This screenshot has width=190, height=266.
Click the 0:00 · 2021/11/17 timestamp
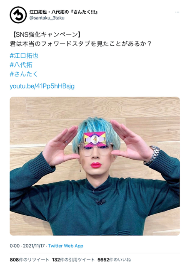pyautogui.click(x=27, y=246)
